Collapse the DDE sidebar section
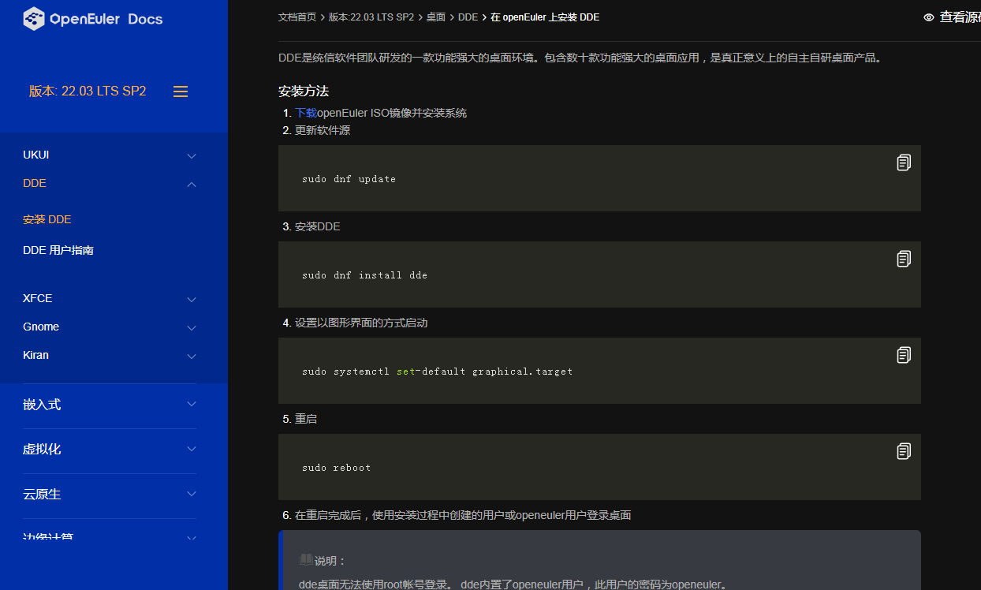This screenshot has width=981, height=590. (192, 185)
